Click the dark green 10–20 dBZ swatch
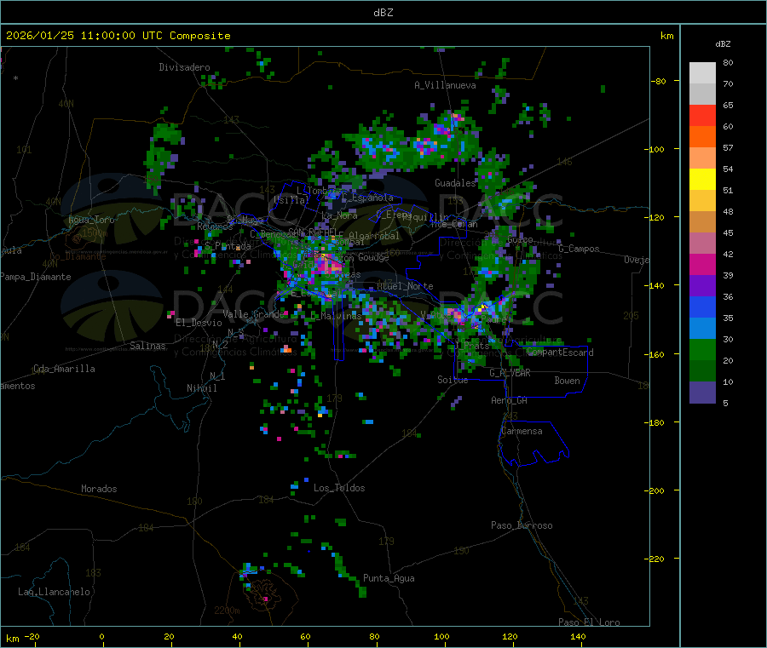The image size is (767, 648). tap(702, 371)
